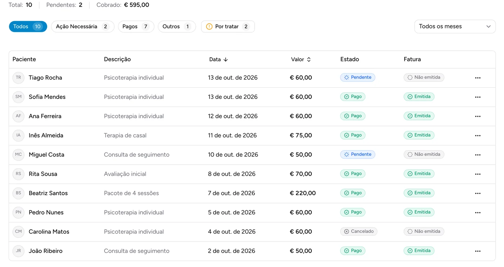
Task: Click the Paciente column header
Action: [24, 59]
